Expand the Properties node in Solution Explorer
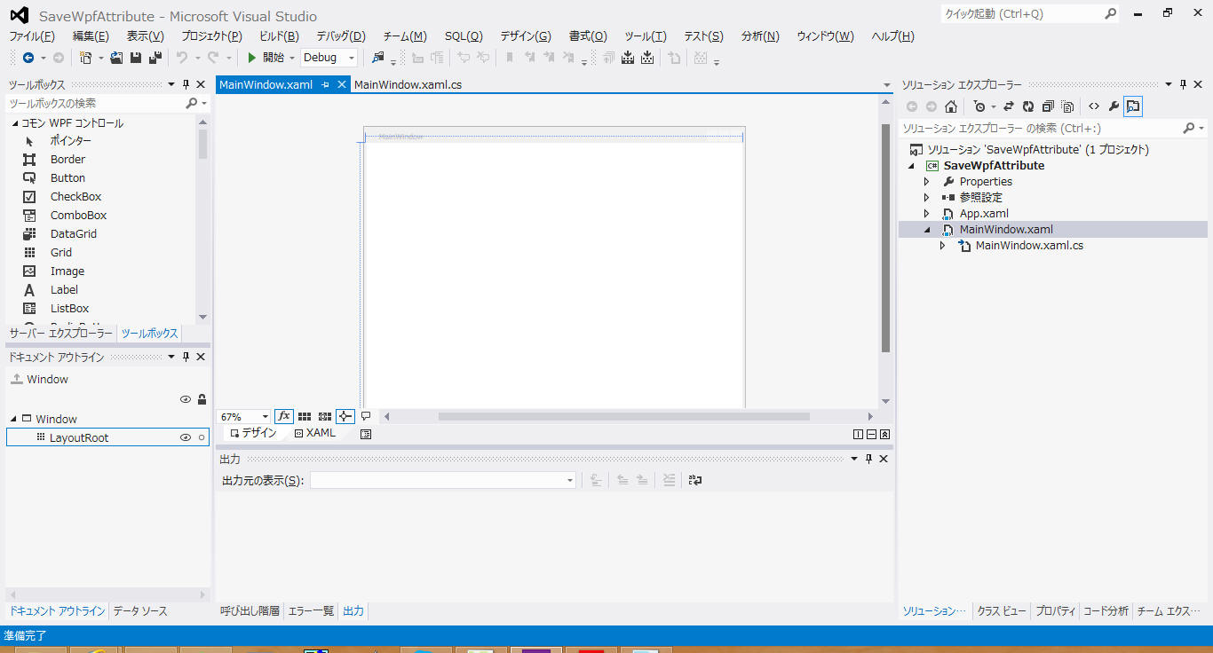Image resolution: width=1213 pixels, height=653 pixels. pos(927,182)
